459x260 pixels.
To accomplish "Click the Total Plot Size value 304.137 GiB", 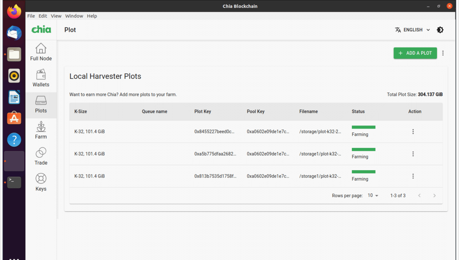I will [430, 95].
